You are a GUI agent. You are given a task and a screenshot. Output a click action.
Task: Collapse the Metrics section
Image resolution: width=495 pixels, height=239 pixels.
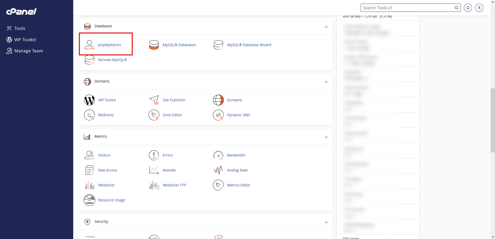[326, 137]
